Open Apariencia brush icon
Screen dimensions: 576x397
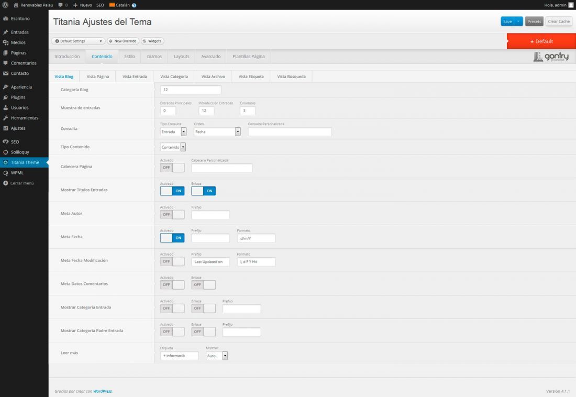pos(6,87)
